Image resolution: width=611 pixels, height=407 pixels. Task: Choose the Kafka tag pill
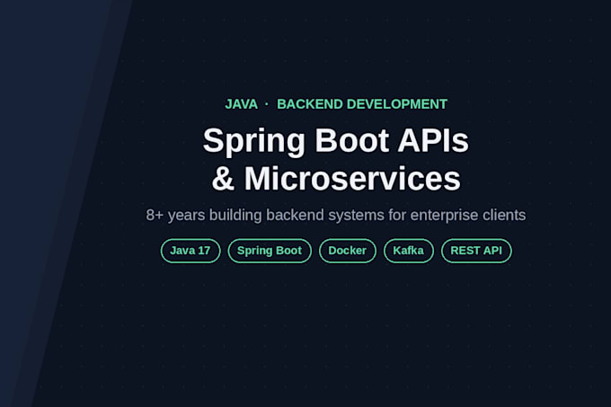point(408,251)
